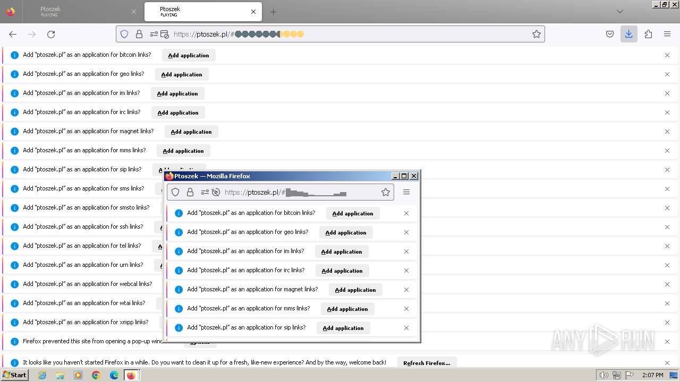Launch Microsoft Edge from the taskbar

click(x=114, y=375)
